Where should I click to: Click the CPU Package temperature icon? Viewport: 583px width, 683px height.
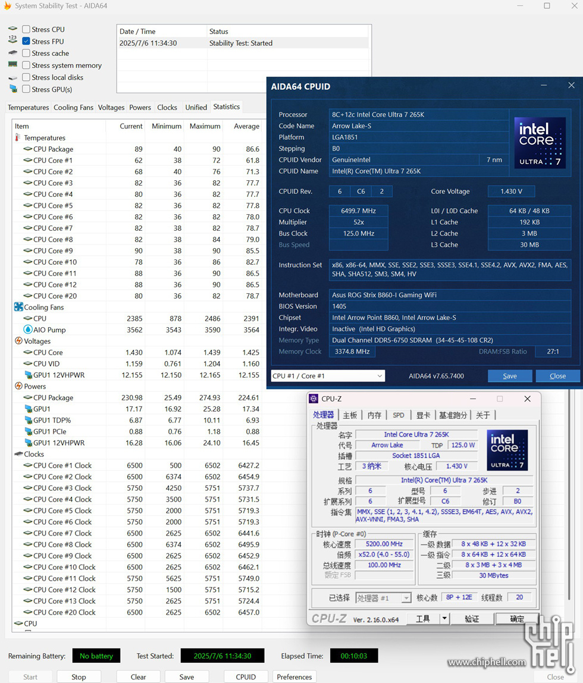(x=28, y=149)
